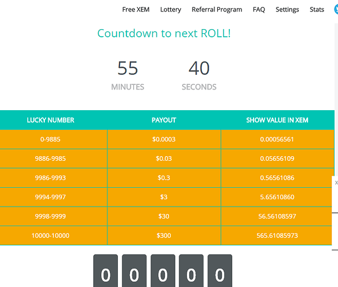Click the 55 minutes countdown number

[128, 68]
